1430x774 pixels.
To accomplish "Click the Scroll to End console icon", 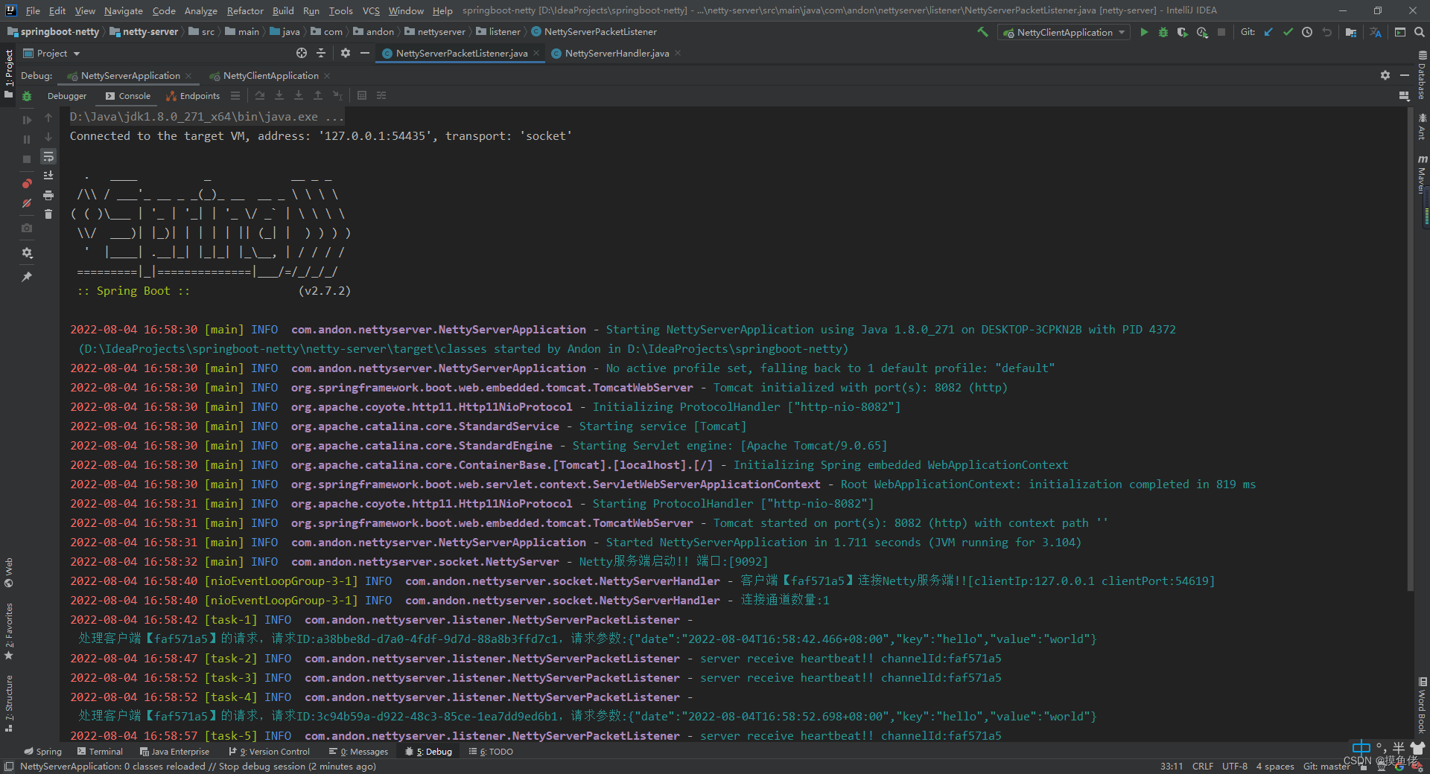I will [x=48, y=176].
